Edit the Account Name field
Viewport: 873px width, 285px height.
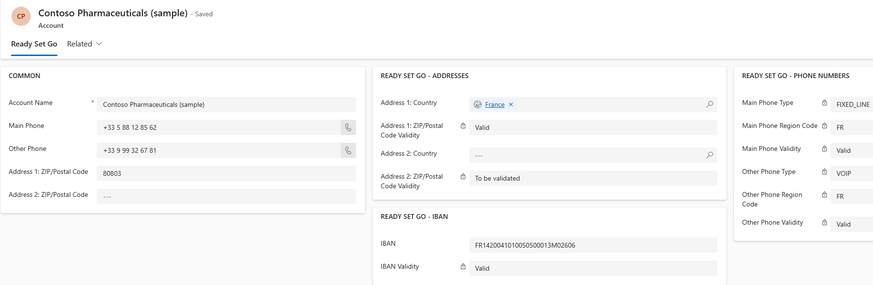226,104
